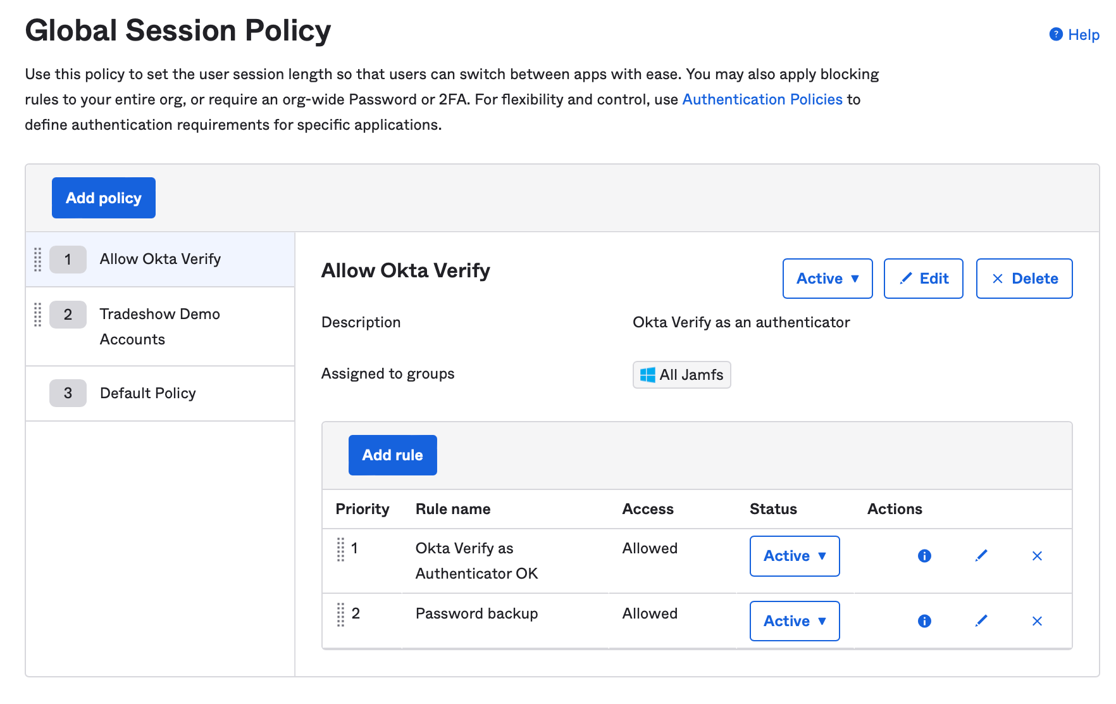Grab drag handle of Allow Okta Verify policy
The height and width of the screenshot is (704, 1116).
click(37, 260)
